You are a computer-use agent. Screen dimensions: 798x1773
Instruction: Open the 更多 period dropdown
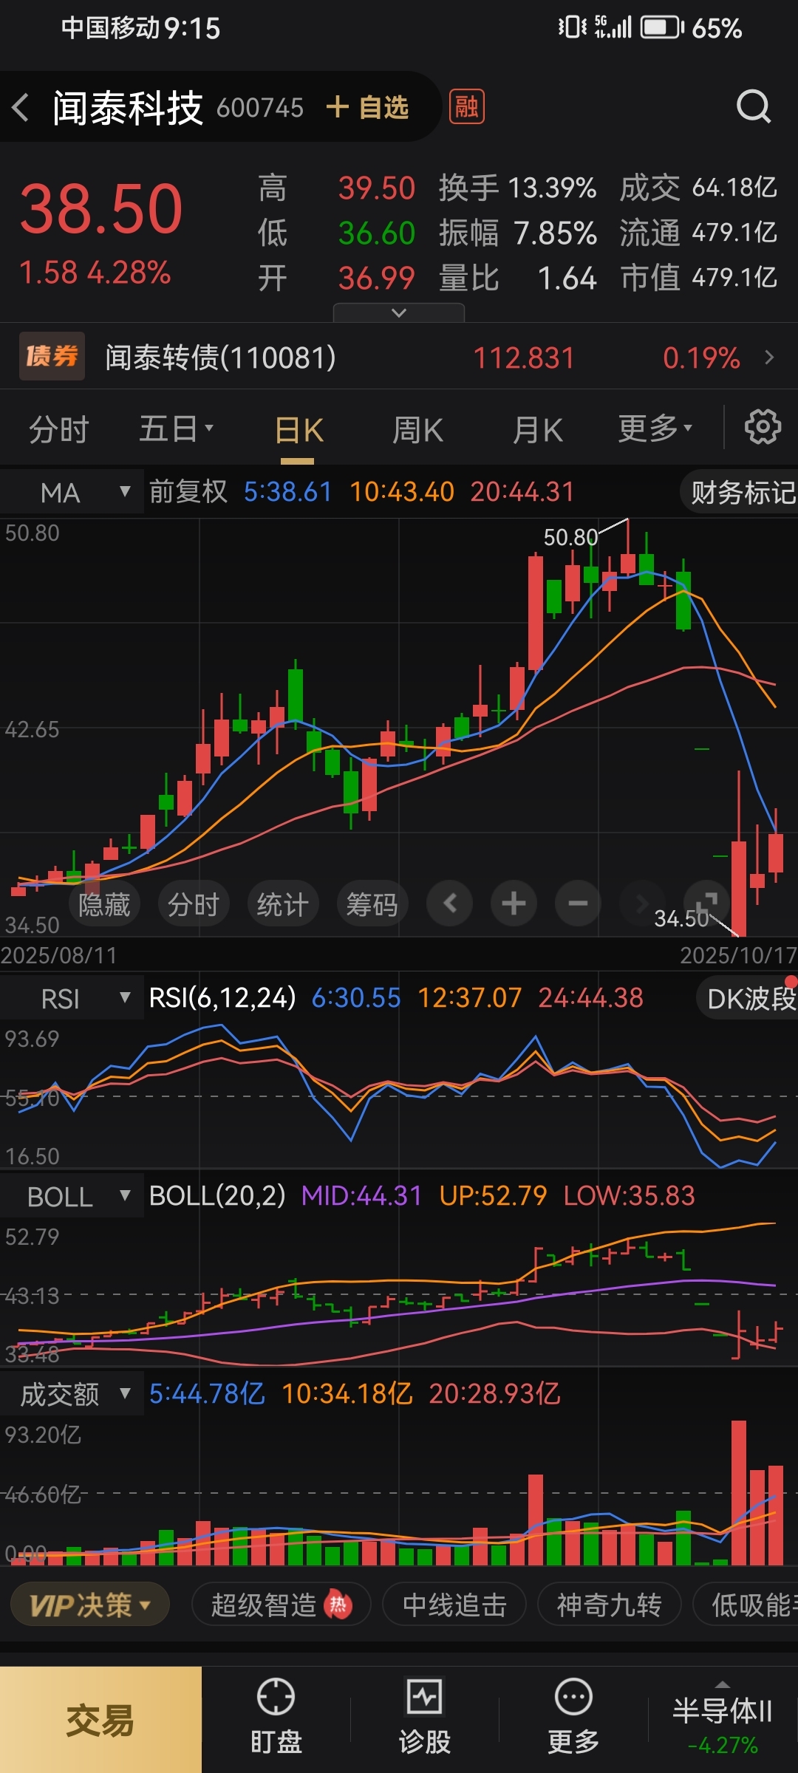coord(655,428)
